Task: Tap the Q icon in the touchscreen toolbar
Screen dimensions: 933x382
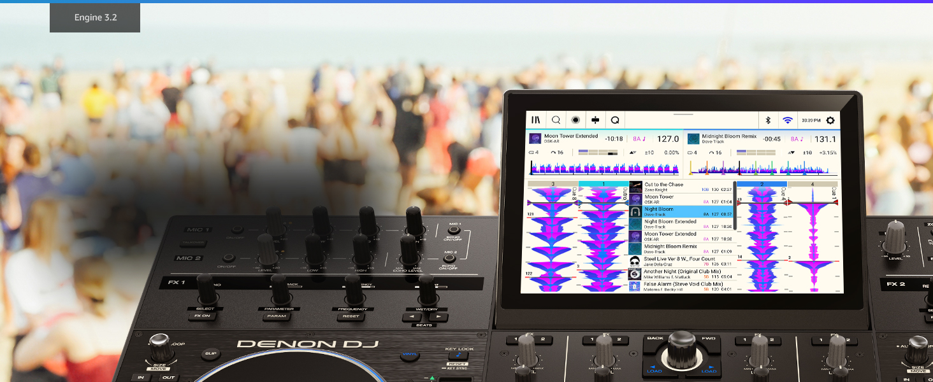Action: (615, 120)
